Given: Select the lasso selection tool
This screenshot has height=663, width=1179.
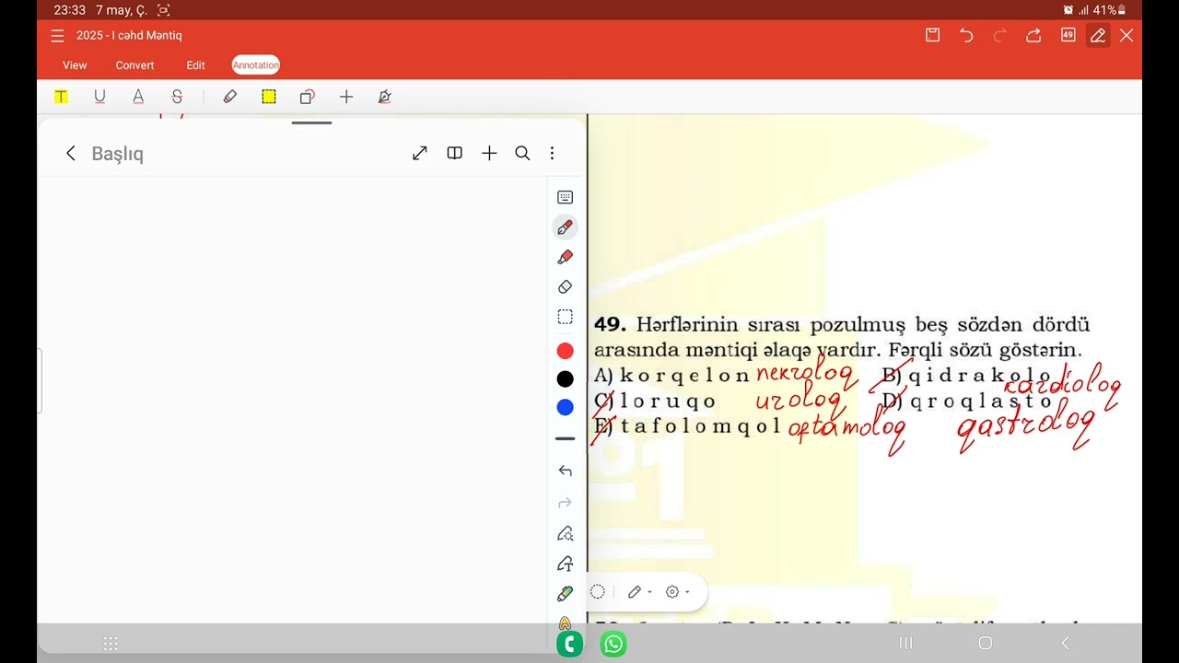Looking at the screenshot, I should point(566,317).
